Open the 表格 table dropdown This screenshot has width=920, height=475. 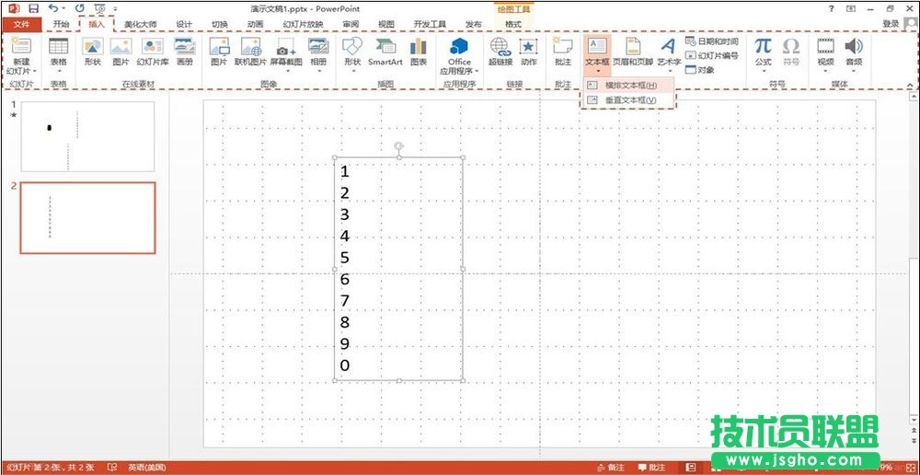(58, 70)
